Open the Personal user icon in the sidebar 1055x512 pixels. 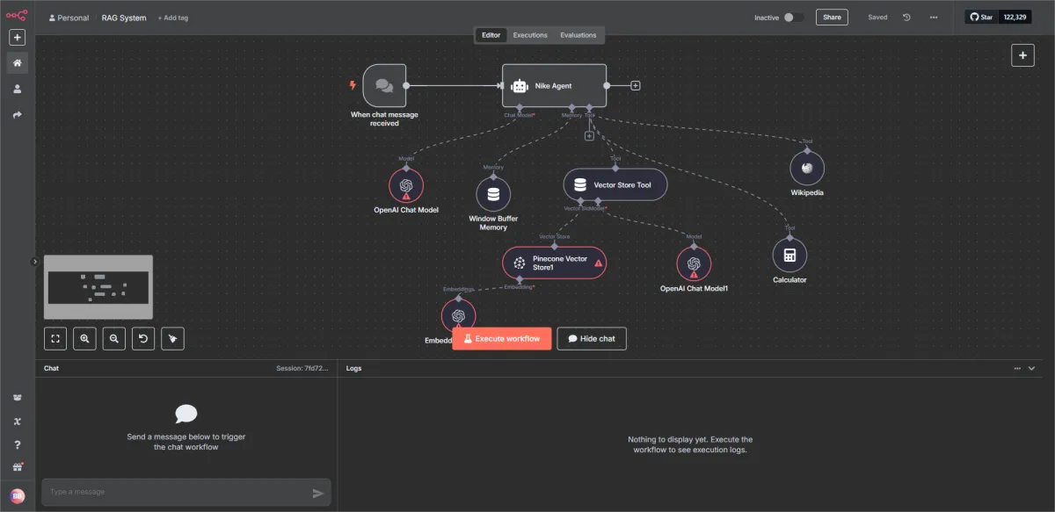point(18,89)
